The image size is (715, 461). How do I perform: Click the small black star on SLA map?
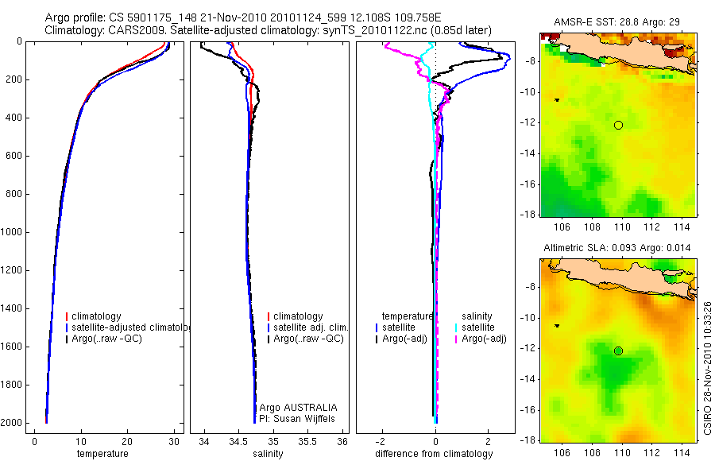tap(557, 325)
